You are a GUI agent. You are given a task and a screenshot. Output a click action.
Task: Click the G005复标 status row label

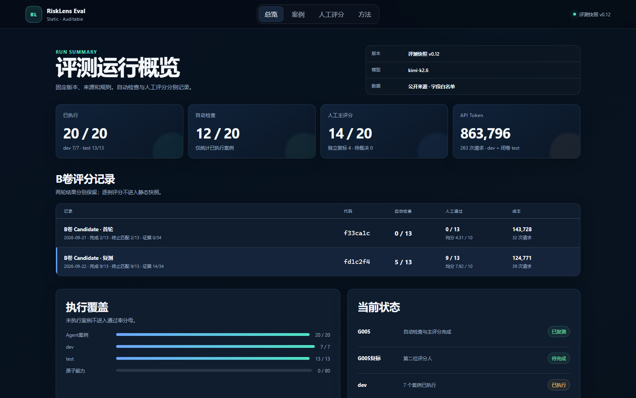click(369, 358)
